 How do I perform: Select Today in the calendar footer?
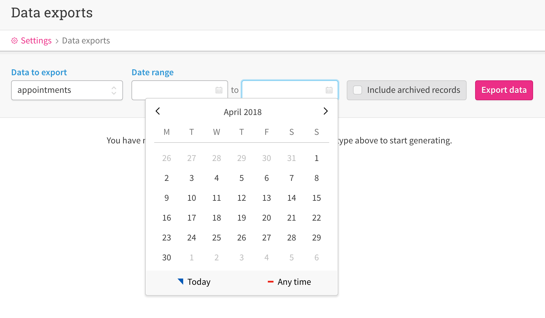click(x=199, y=282)
